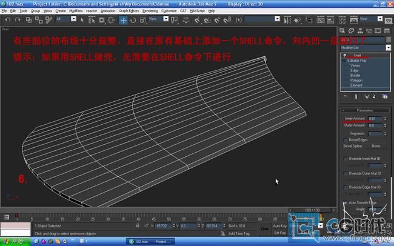Open the Mirror tool
The image size is (394, 246).
[287, 20]
